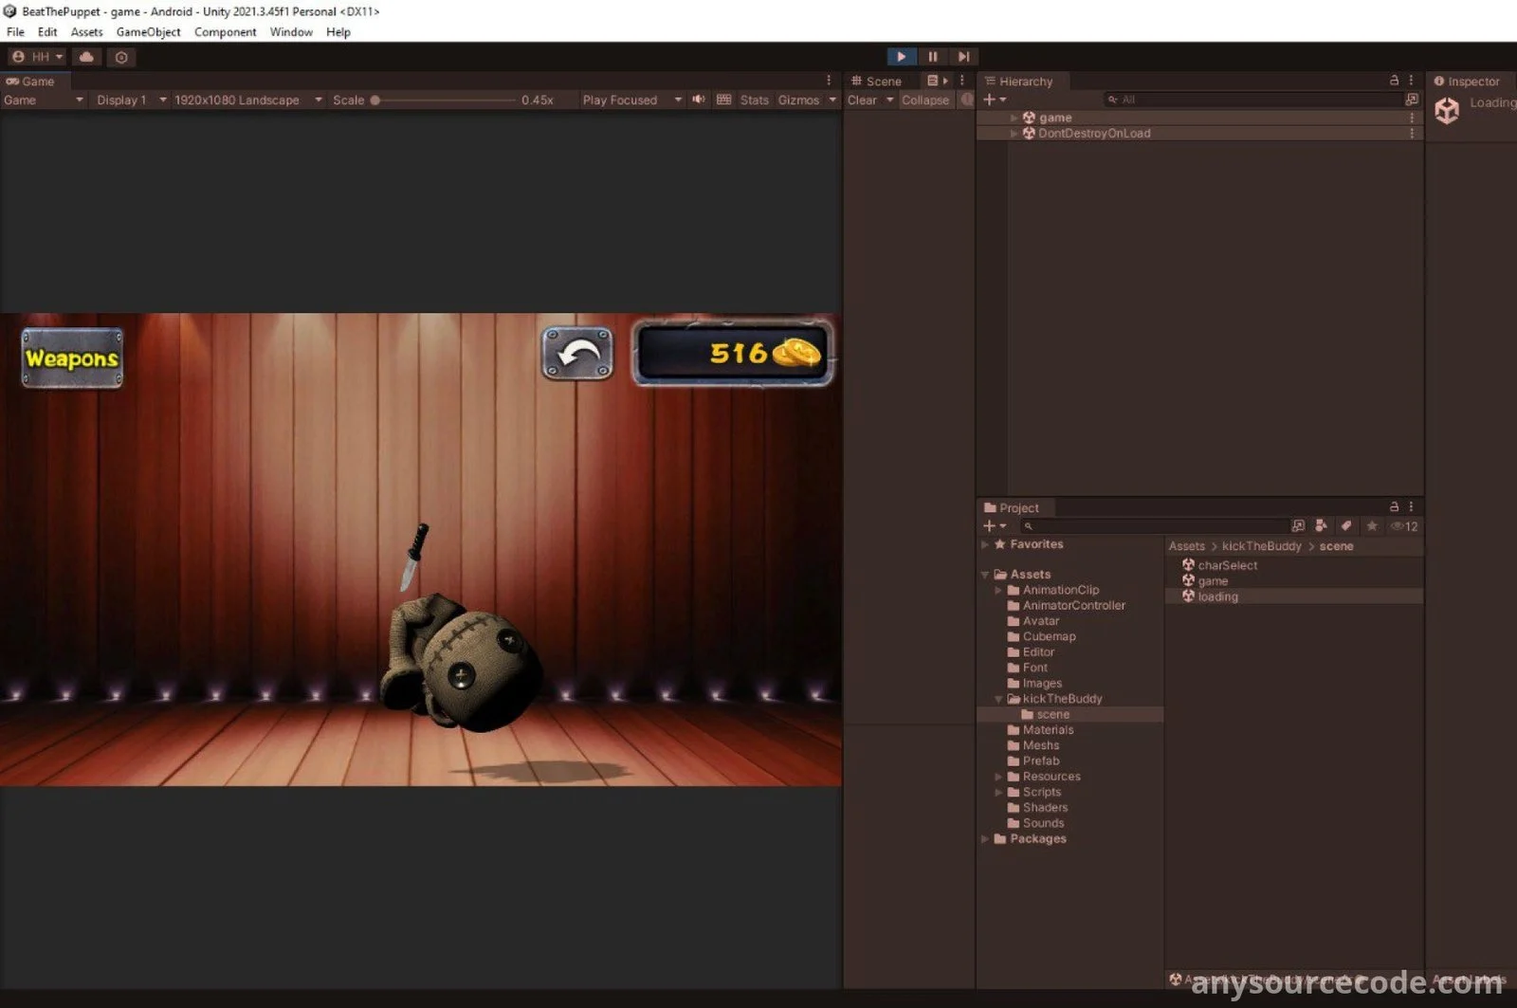Click the Search by Type icon in Project

tap(1321, 526)
